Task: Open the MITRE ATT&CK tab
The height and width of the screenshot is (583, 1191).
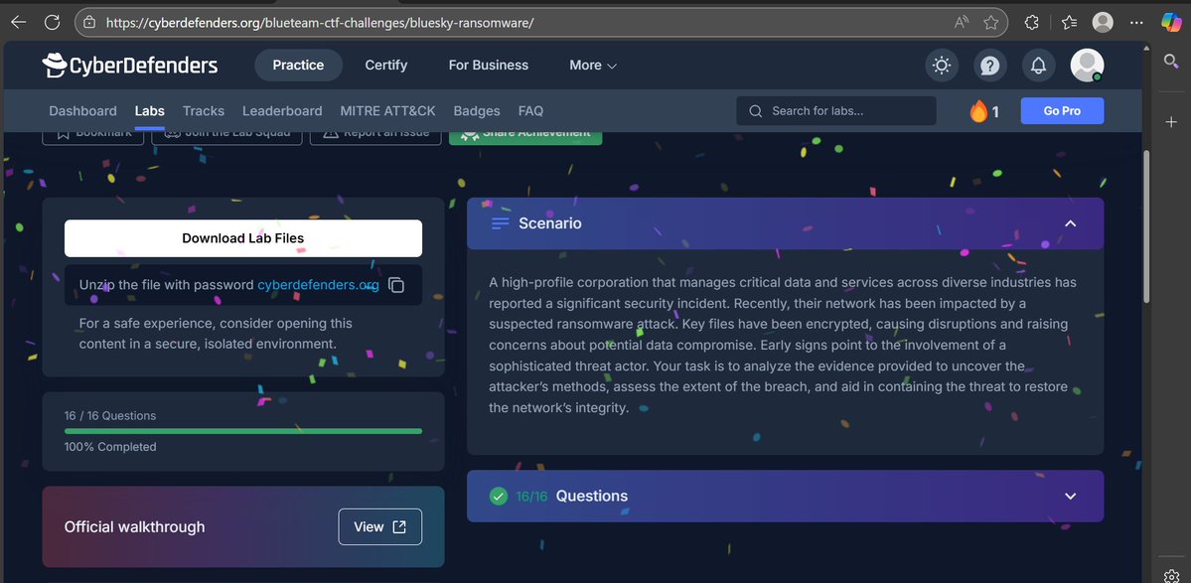Action: (x=388, y=111)
